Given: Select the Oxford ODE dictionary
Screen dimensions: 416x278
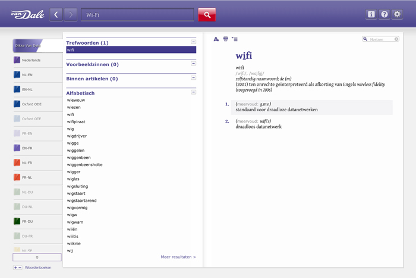Looking at the screenshot, I should pyautogui.click(x=37, y=104).
